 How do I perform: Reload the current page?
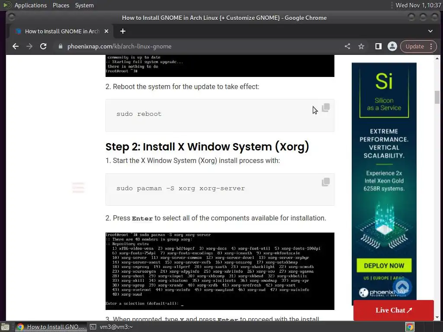[x=43, y=46]
